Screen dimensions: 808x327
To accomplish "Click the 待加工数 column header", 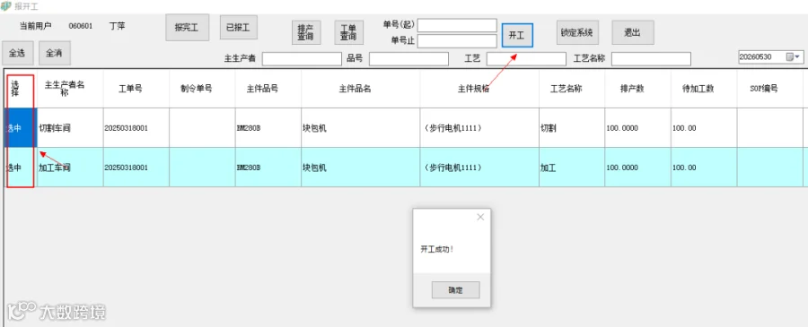I will pyautogui.click(x=704, y=89).
